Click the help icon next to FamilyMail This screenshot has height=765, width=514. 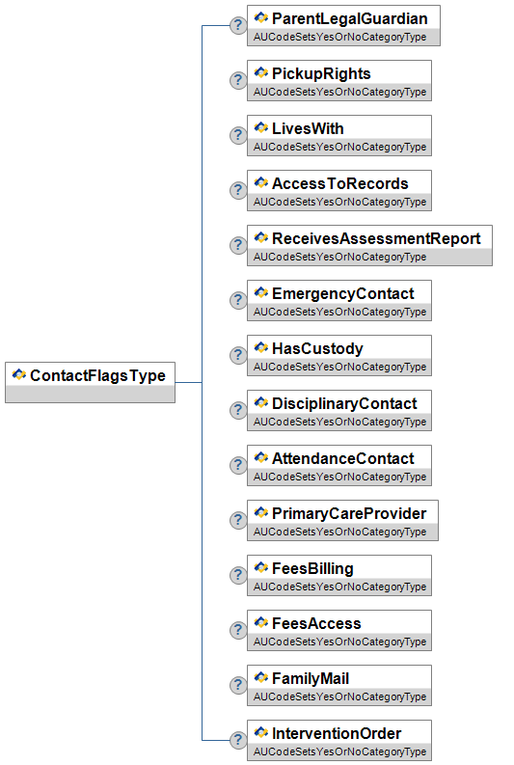(x=238, y=685)
